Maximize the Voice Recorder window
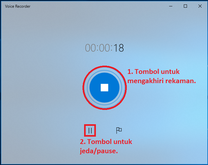Viewport: 208px width, 165px height. click(185, 6)
